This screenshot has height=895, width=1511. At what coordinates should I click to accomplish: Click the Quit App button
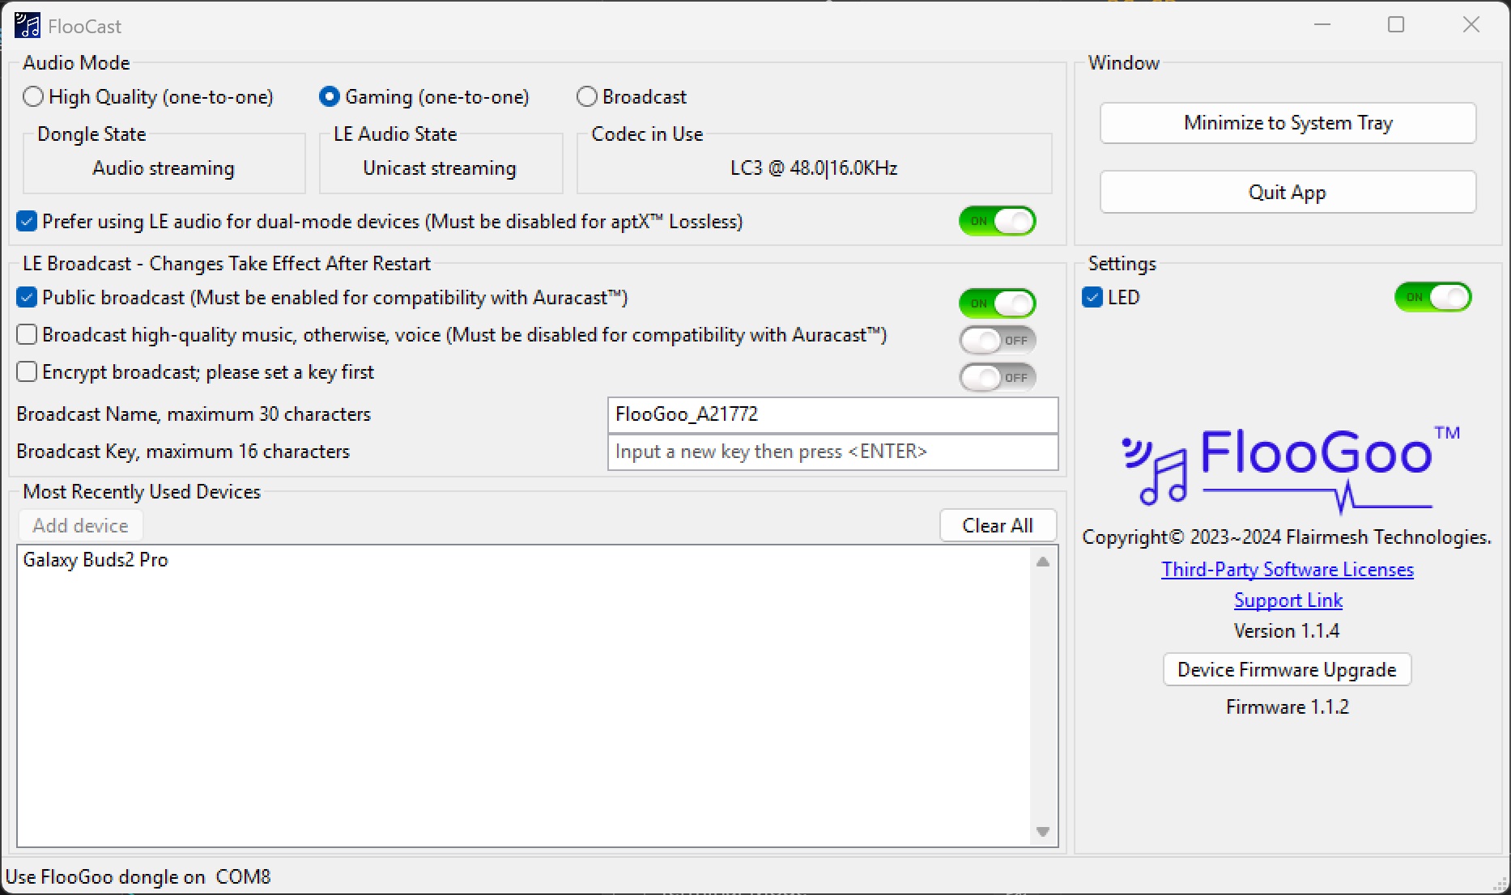(1288, 193)
